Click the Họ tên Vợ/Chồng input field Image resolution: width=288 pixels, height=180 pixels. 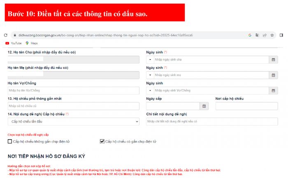click(74, 90)
